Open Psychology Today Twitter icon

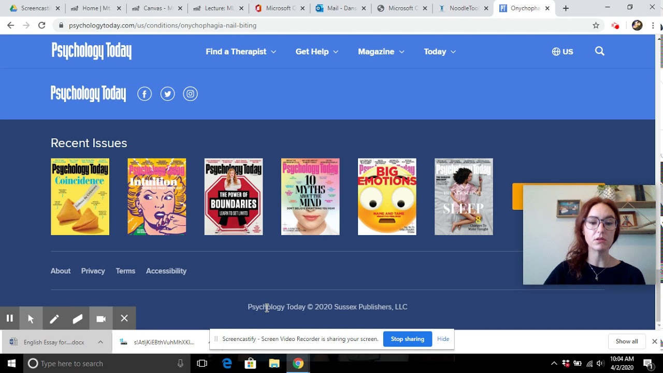(167, 94)
